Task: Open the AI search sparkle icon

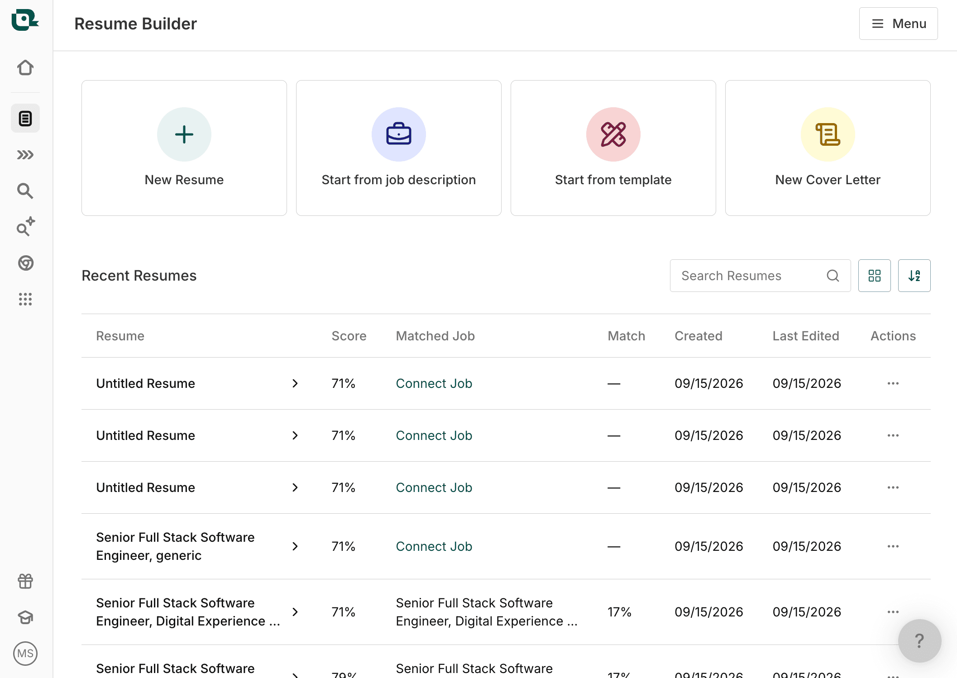Action: [x=25, y=227]
